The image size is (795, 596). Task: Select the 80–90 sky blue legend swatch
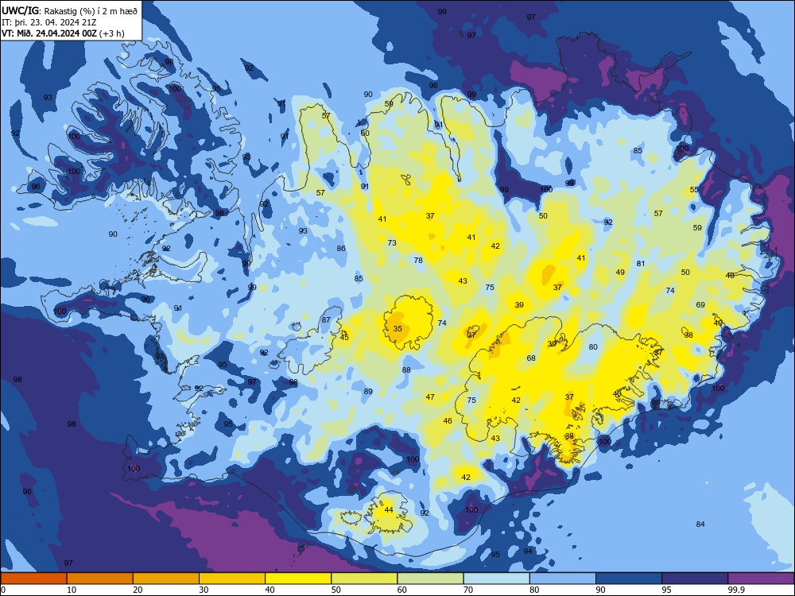tap(563, 579)
